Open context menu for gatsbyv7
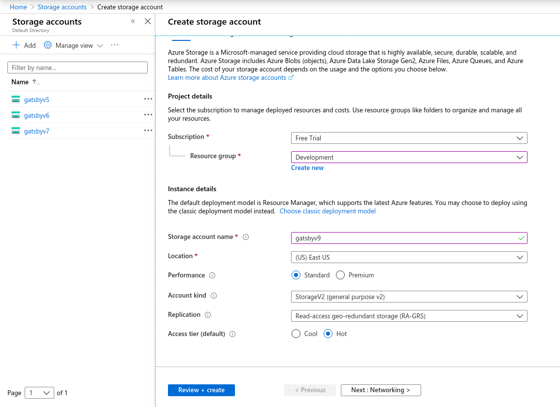This screenshot has height=407, width=560. 148,131
